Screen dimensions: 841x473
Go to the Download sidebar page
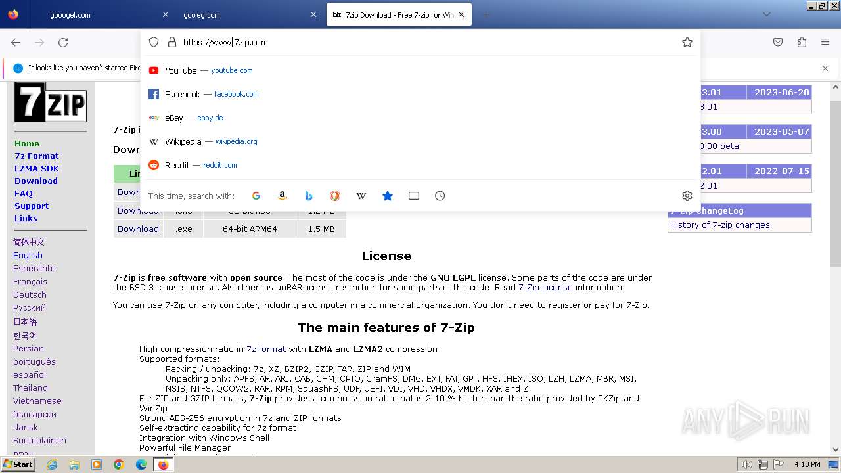(x=36, y=181)
